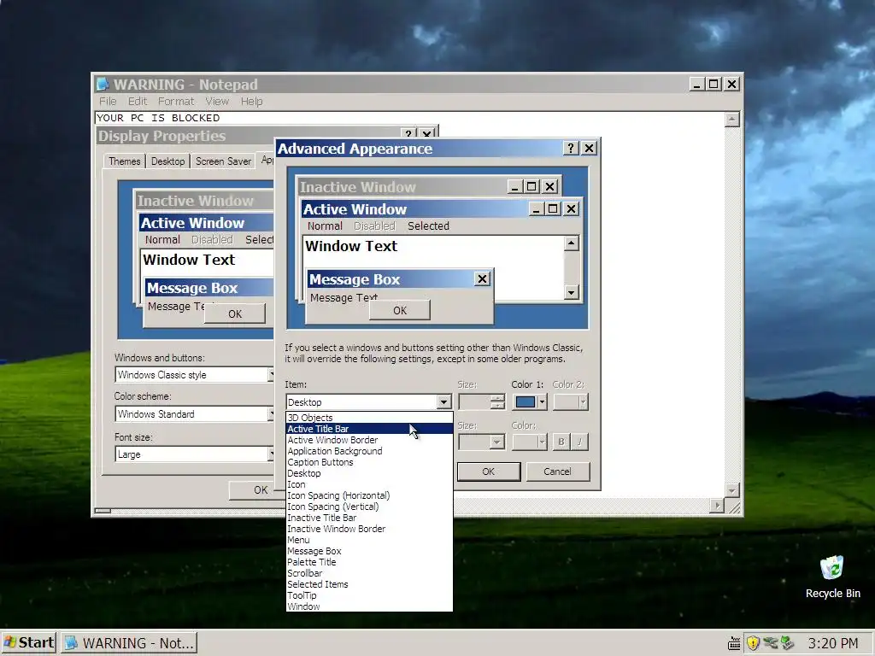The height and width of the screenshot is (656, 875).
Task: Select Icon Spacing (Vertical) entry
Action: tap(369, 507)
